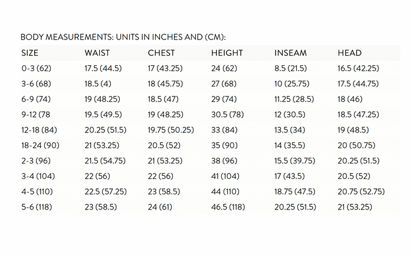The image size is (413, 256).
Task: Click the HEAD column header
Action: coord(349,53)
